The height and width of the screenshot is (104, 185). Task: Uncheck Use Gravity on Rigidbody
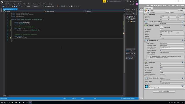161,69
